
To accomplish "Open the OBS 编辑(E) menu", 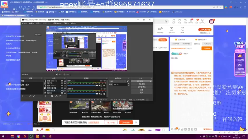I will coord(31,23).
